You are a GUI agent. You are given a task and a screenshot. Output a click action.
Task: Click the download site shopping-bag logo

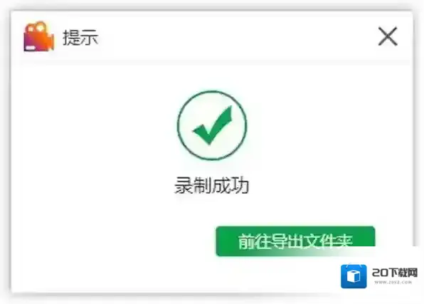point(354,276)
